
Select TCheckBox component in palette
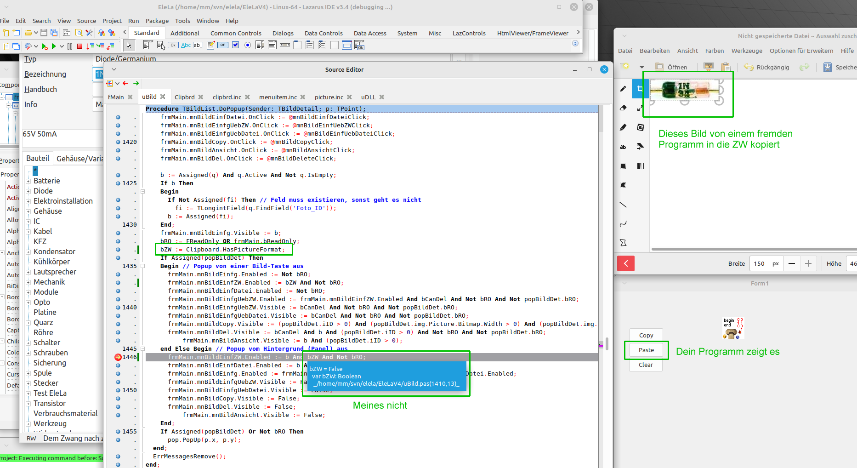(x=235, y=45)
